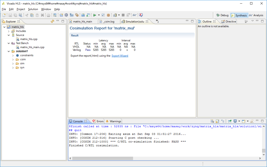Expand the sim folder node
The width and height of the screenshot is (267, 167).
click(x=13, y=63)
